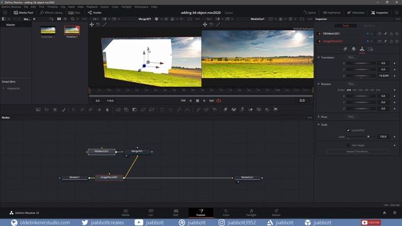This screenshot has width=402, height=226.
Task: Open the Workspace menu
Action: (141, 7)
